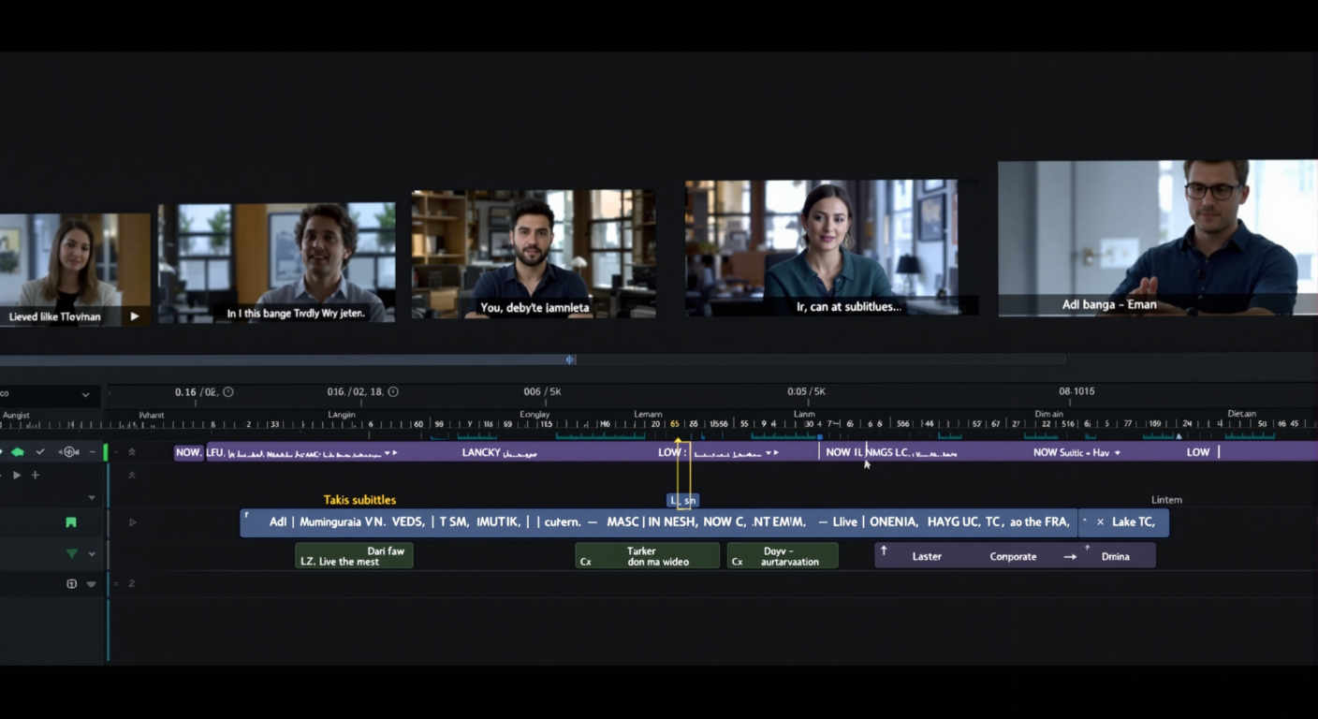Click the green pentagon icon in the timeline toolbar
The height and width of the screenshot is (719, 1318).
pyautogui.click(x=19, y=452)
